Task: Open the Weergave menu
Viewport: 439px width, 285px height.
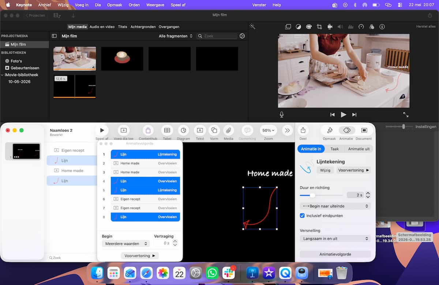Action: (155, 5)
